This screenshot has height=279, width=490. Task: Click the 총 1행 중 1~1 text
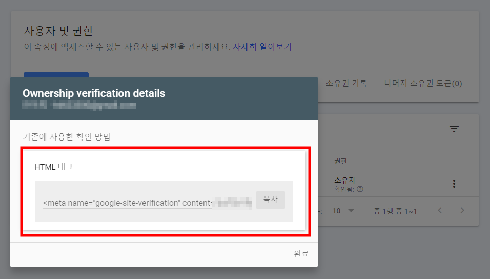(x=395, y=211)
